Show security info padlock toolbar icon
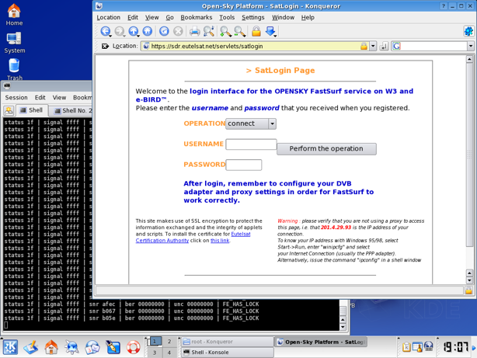 coord(256,31)
